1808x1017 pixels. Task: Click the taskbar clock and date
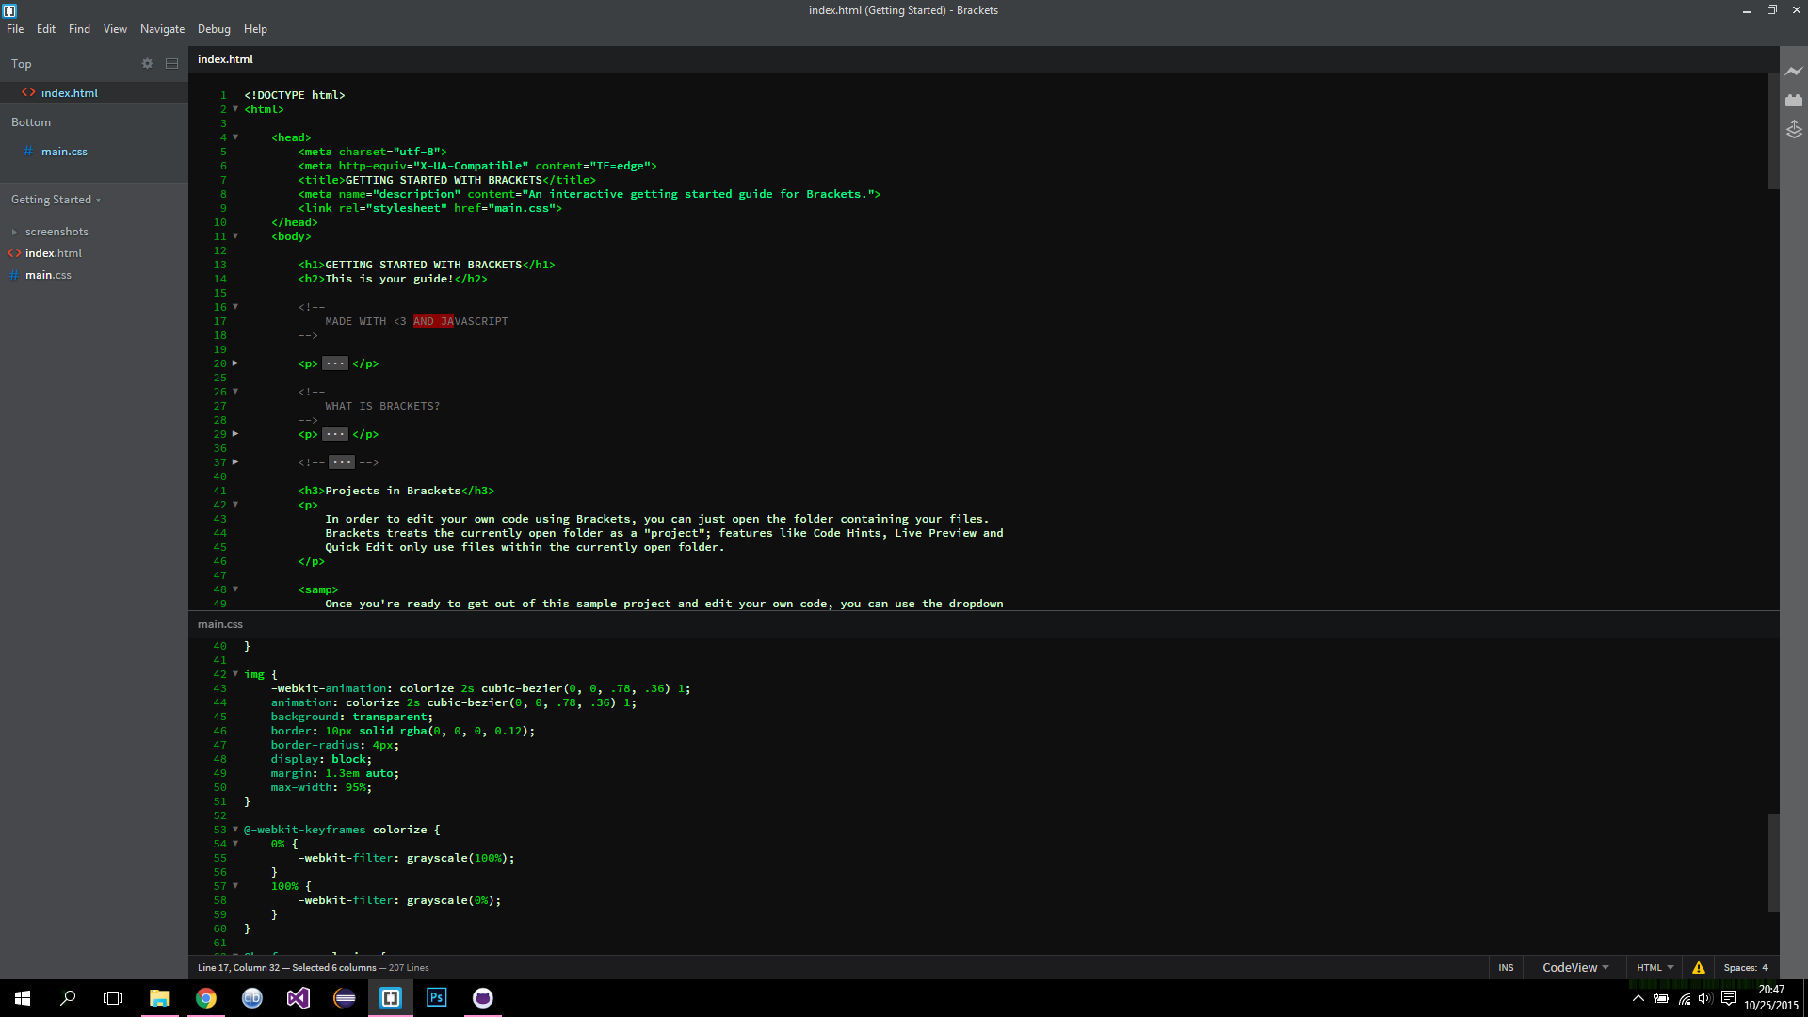click(x=1770, y=998)
